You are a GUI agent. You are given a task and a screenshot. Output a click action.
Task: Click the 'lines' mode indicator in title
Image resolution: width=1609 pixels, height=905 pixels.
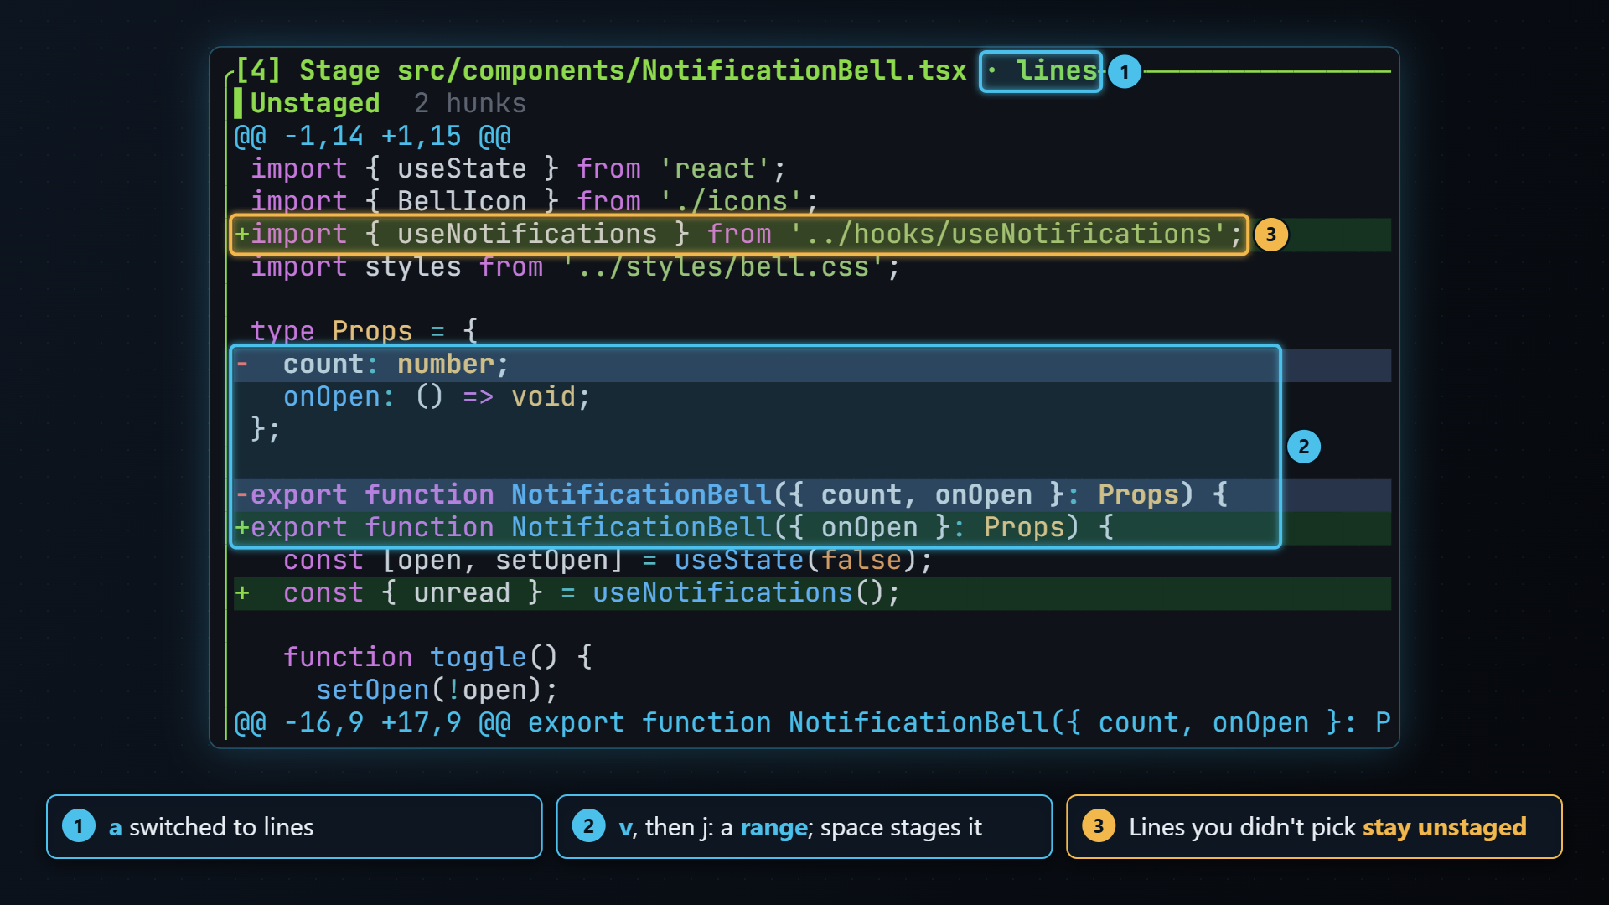point(1056,70)
